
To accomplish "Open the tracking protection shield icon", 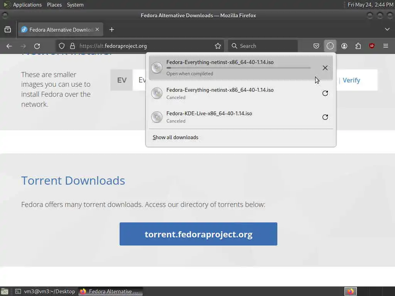I will click(x=62, y=46).
